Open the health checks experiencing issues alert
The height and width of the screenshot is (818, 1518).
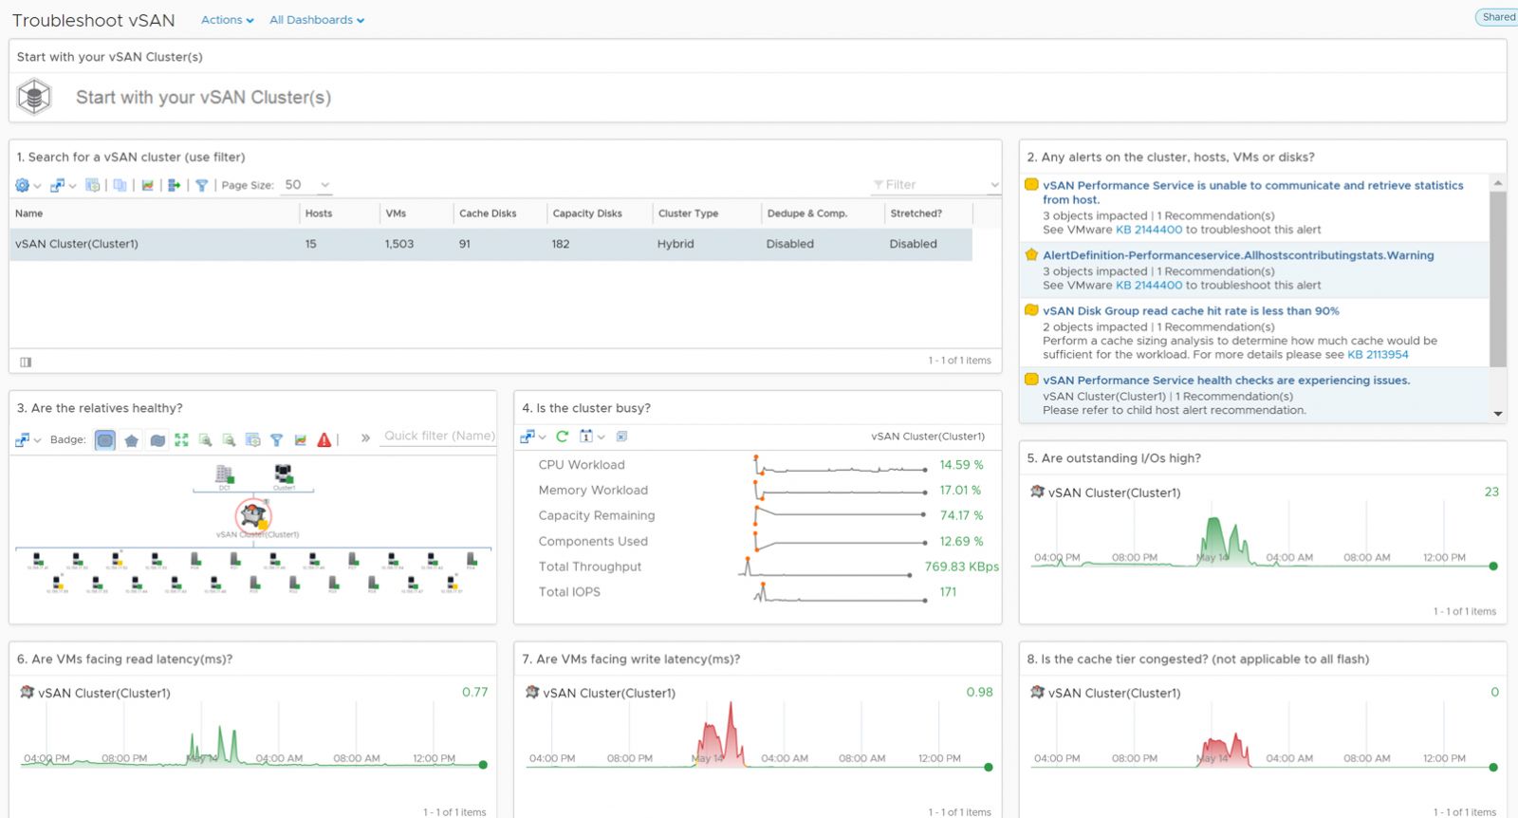[1226, 381]
